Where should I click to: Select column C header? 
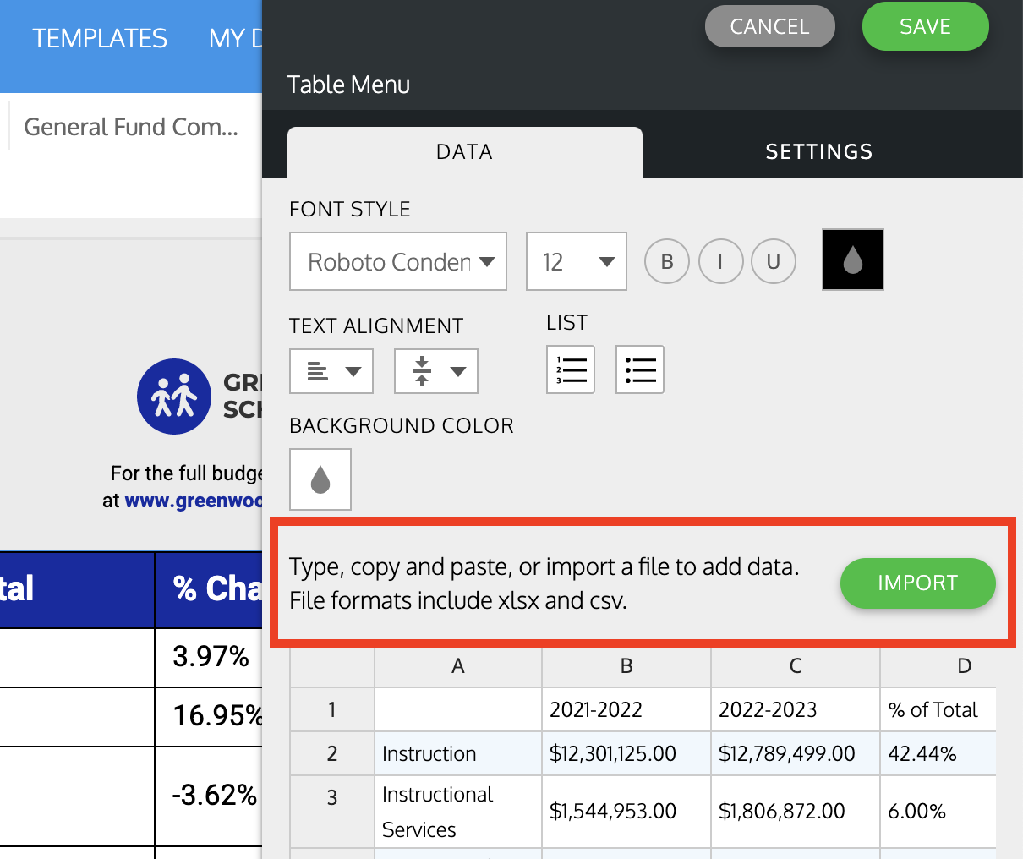796,666
